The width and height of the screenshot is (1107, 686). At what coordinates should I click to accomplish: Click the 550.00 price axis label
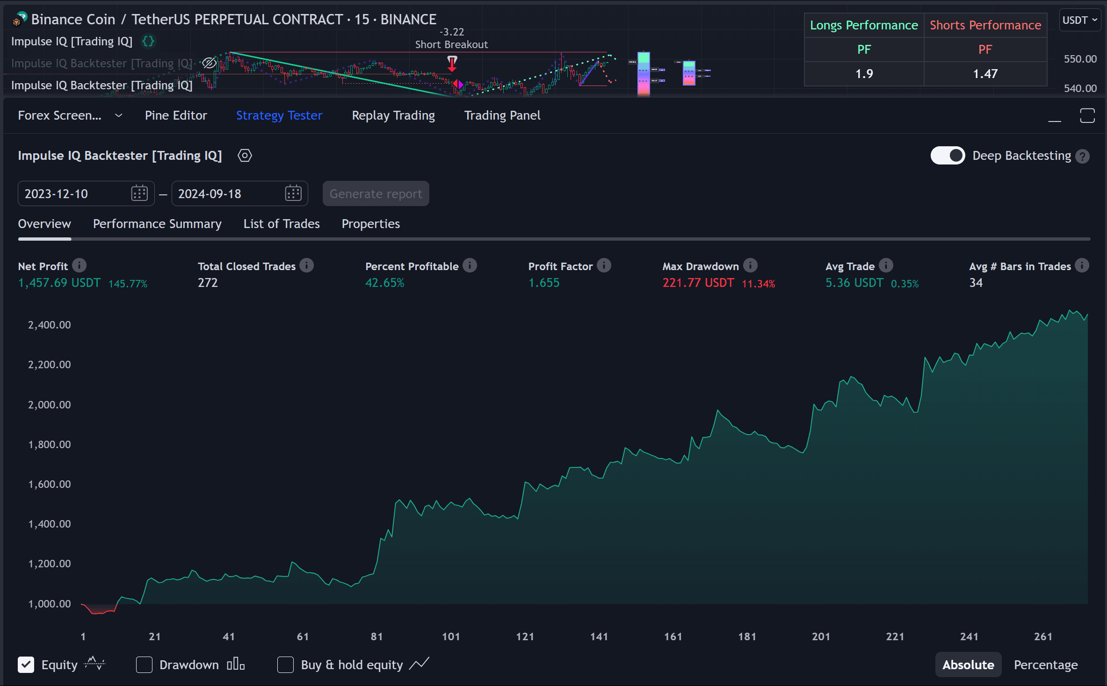pyautogui.click(x=1080, y=59)
